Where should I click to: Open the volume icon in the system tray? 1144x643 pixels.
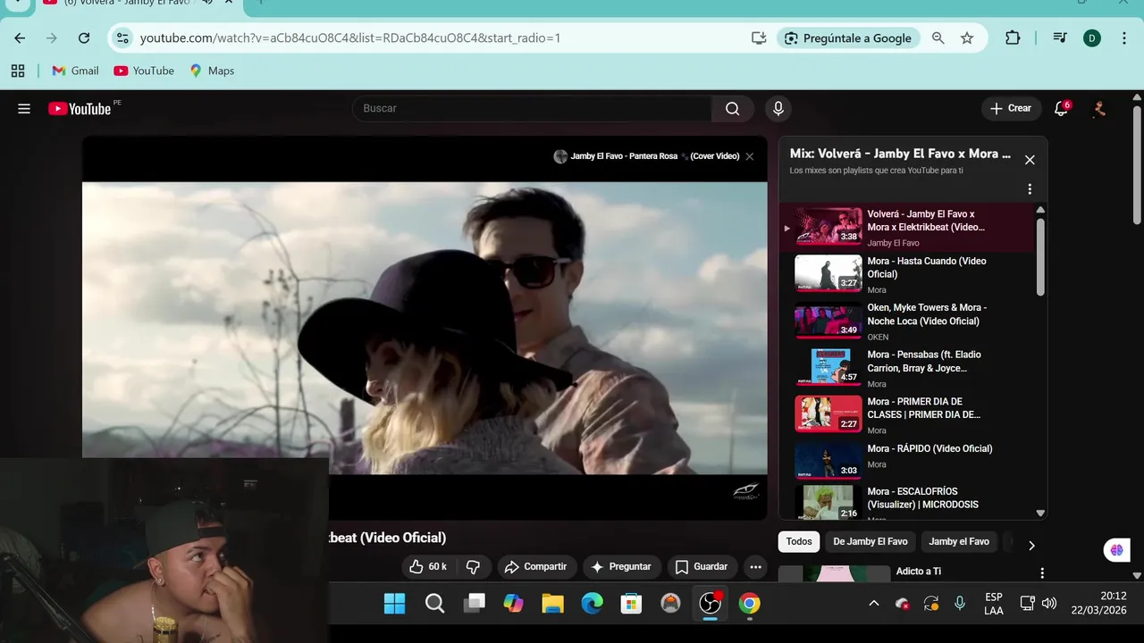1049,604
